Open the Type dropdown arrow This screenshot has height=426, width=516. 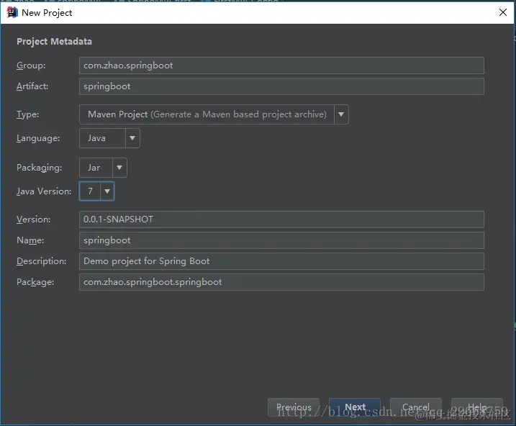click(x=341, y=114)
